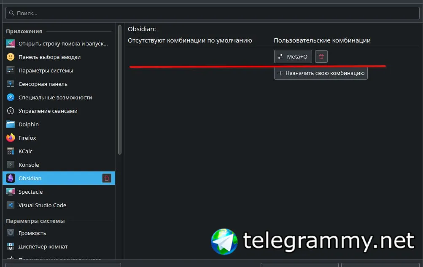
Task: Click the Управление сеансами icon
Action: [x=11, y=111]
